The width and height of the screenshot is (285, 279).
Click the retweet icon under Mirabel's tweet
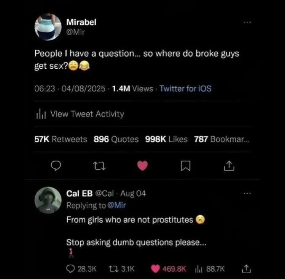point(99,166)
